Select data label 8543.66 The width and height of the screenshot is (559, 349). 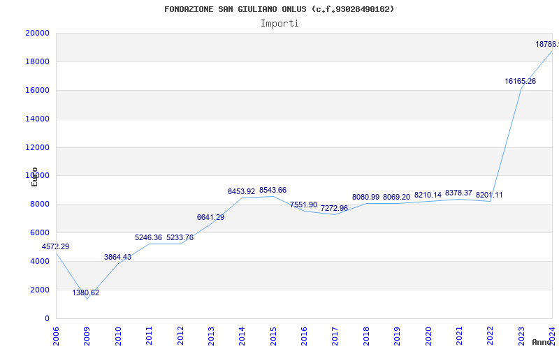273,190
